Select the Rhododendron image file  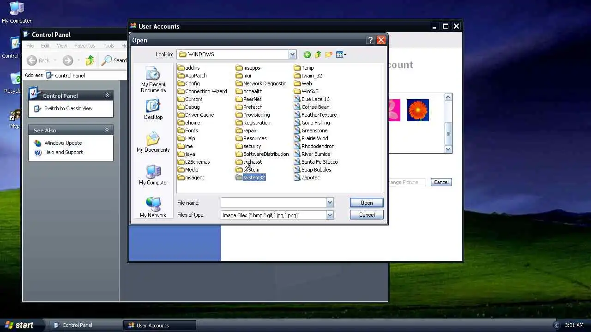(314, 146)
